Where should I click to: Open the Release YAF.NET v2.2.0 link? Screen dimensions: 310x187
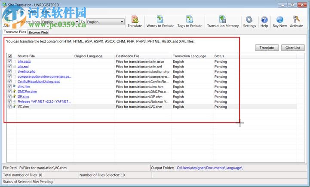pos(44,101)
